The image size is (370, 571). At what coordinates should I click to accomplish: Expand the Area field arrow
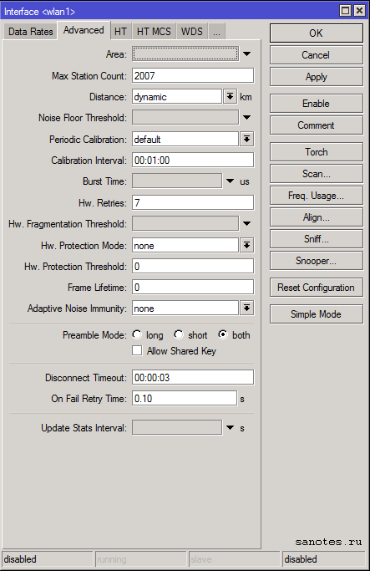246,54
